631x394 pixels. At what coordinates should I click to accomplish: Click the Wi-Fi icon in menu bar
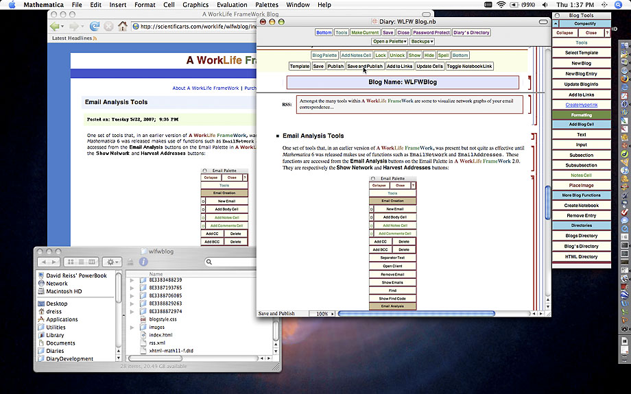tap(501, 5)
